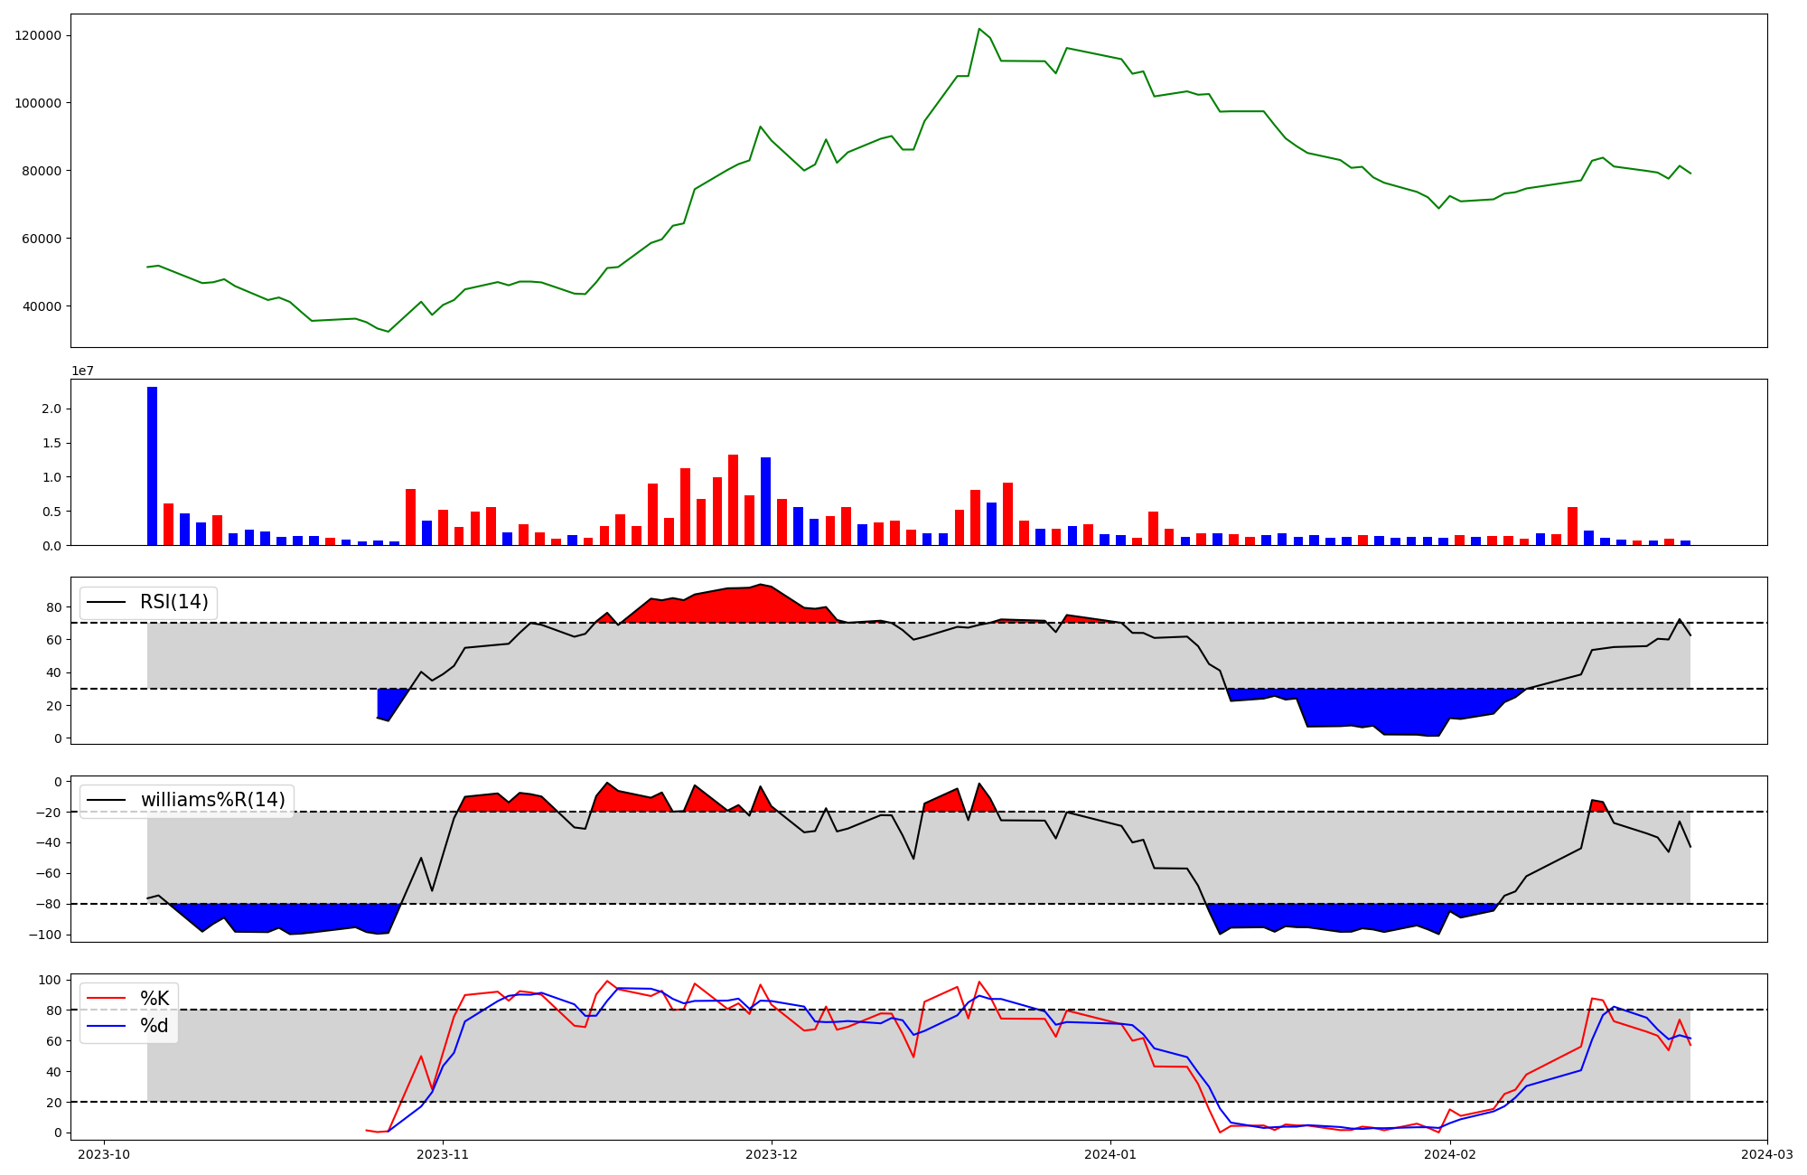Image resolution: width=1807 pixels, height=1175 pixels.
Task: Click the highest peak of the green price line
Action: click(x=979, y=30)
